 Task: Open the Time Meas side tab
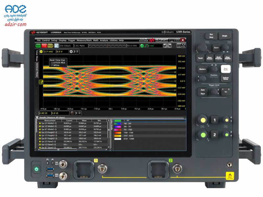point(37,56)
